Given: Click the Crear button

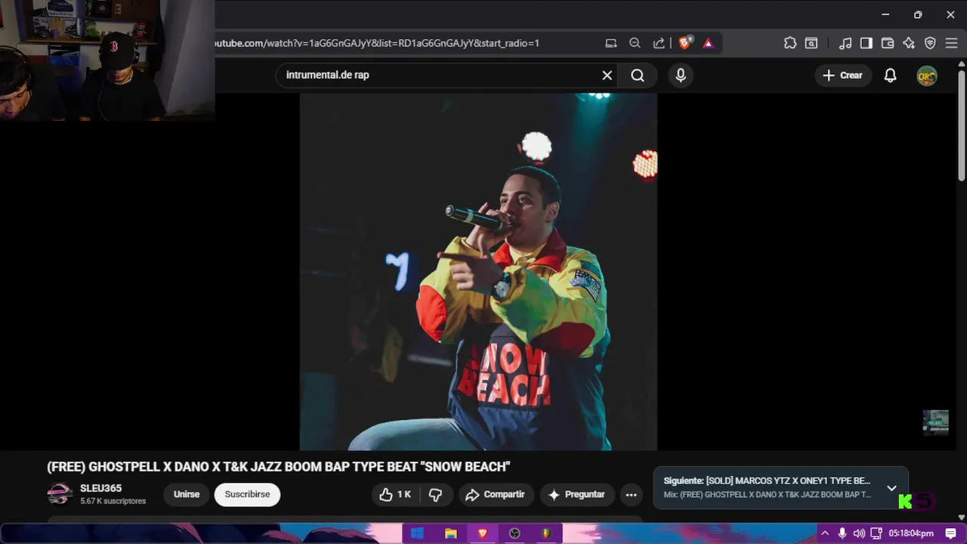Looking at the screenshot, I should [842, 75].
